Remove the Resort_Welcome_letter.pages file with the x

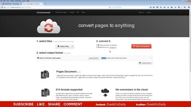point(151,58)
